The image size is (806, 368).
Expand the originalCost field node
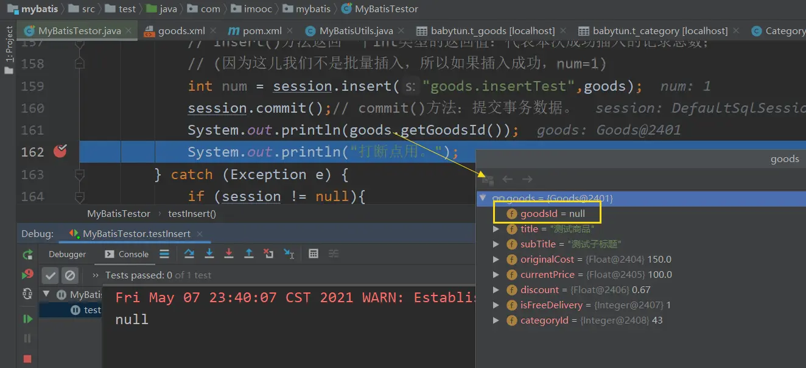[x=496, y=260]
